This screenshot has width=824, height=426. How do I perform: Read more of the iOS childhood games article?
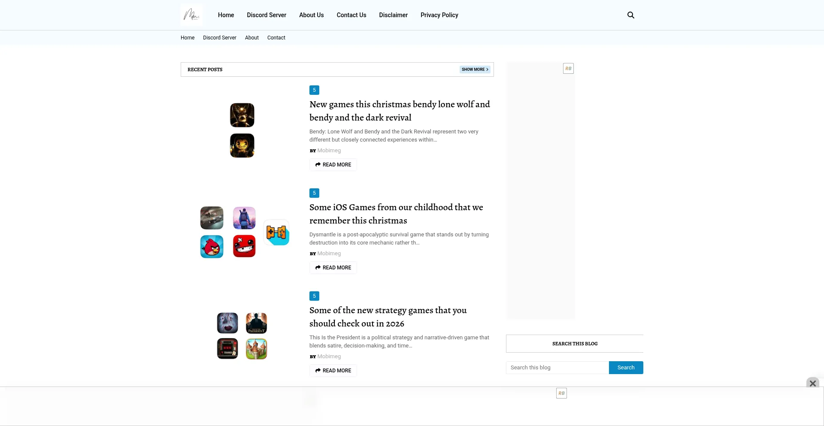pos(333,267)
